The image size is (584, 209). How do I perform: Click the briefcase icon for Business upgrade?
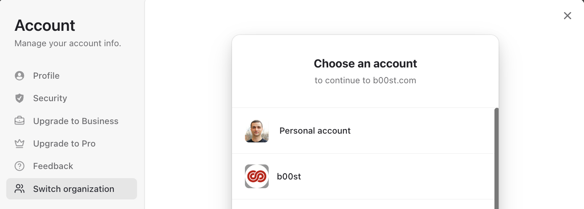tap(19, 121)
